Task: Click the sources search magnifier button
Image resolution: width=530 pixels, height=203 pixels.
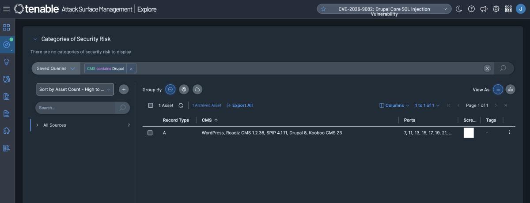Action: 122,108
